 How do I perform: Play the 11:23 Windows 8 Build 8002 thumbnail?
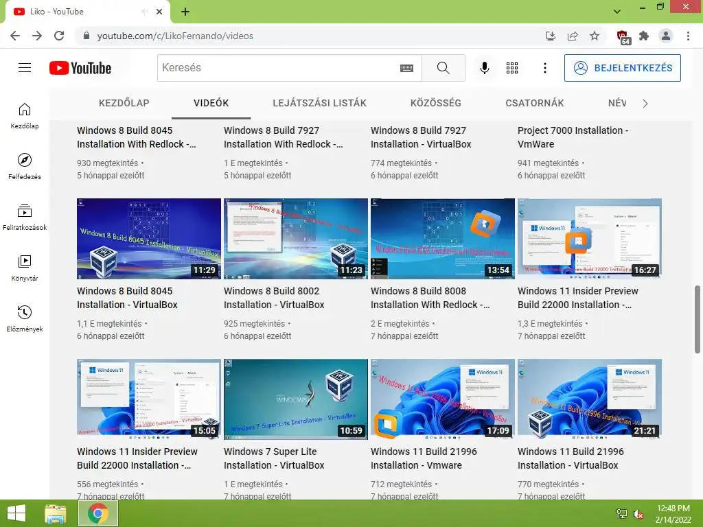[296, 239]
